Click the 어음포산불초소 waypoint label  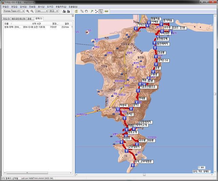148,87
